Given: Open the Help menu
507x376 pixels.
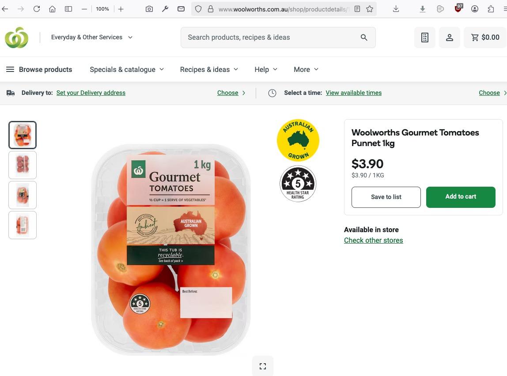Looking at the screenshot, I should (266, 69).
